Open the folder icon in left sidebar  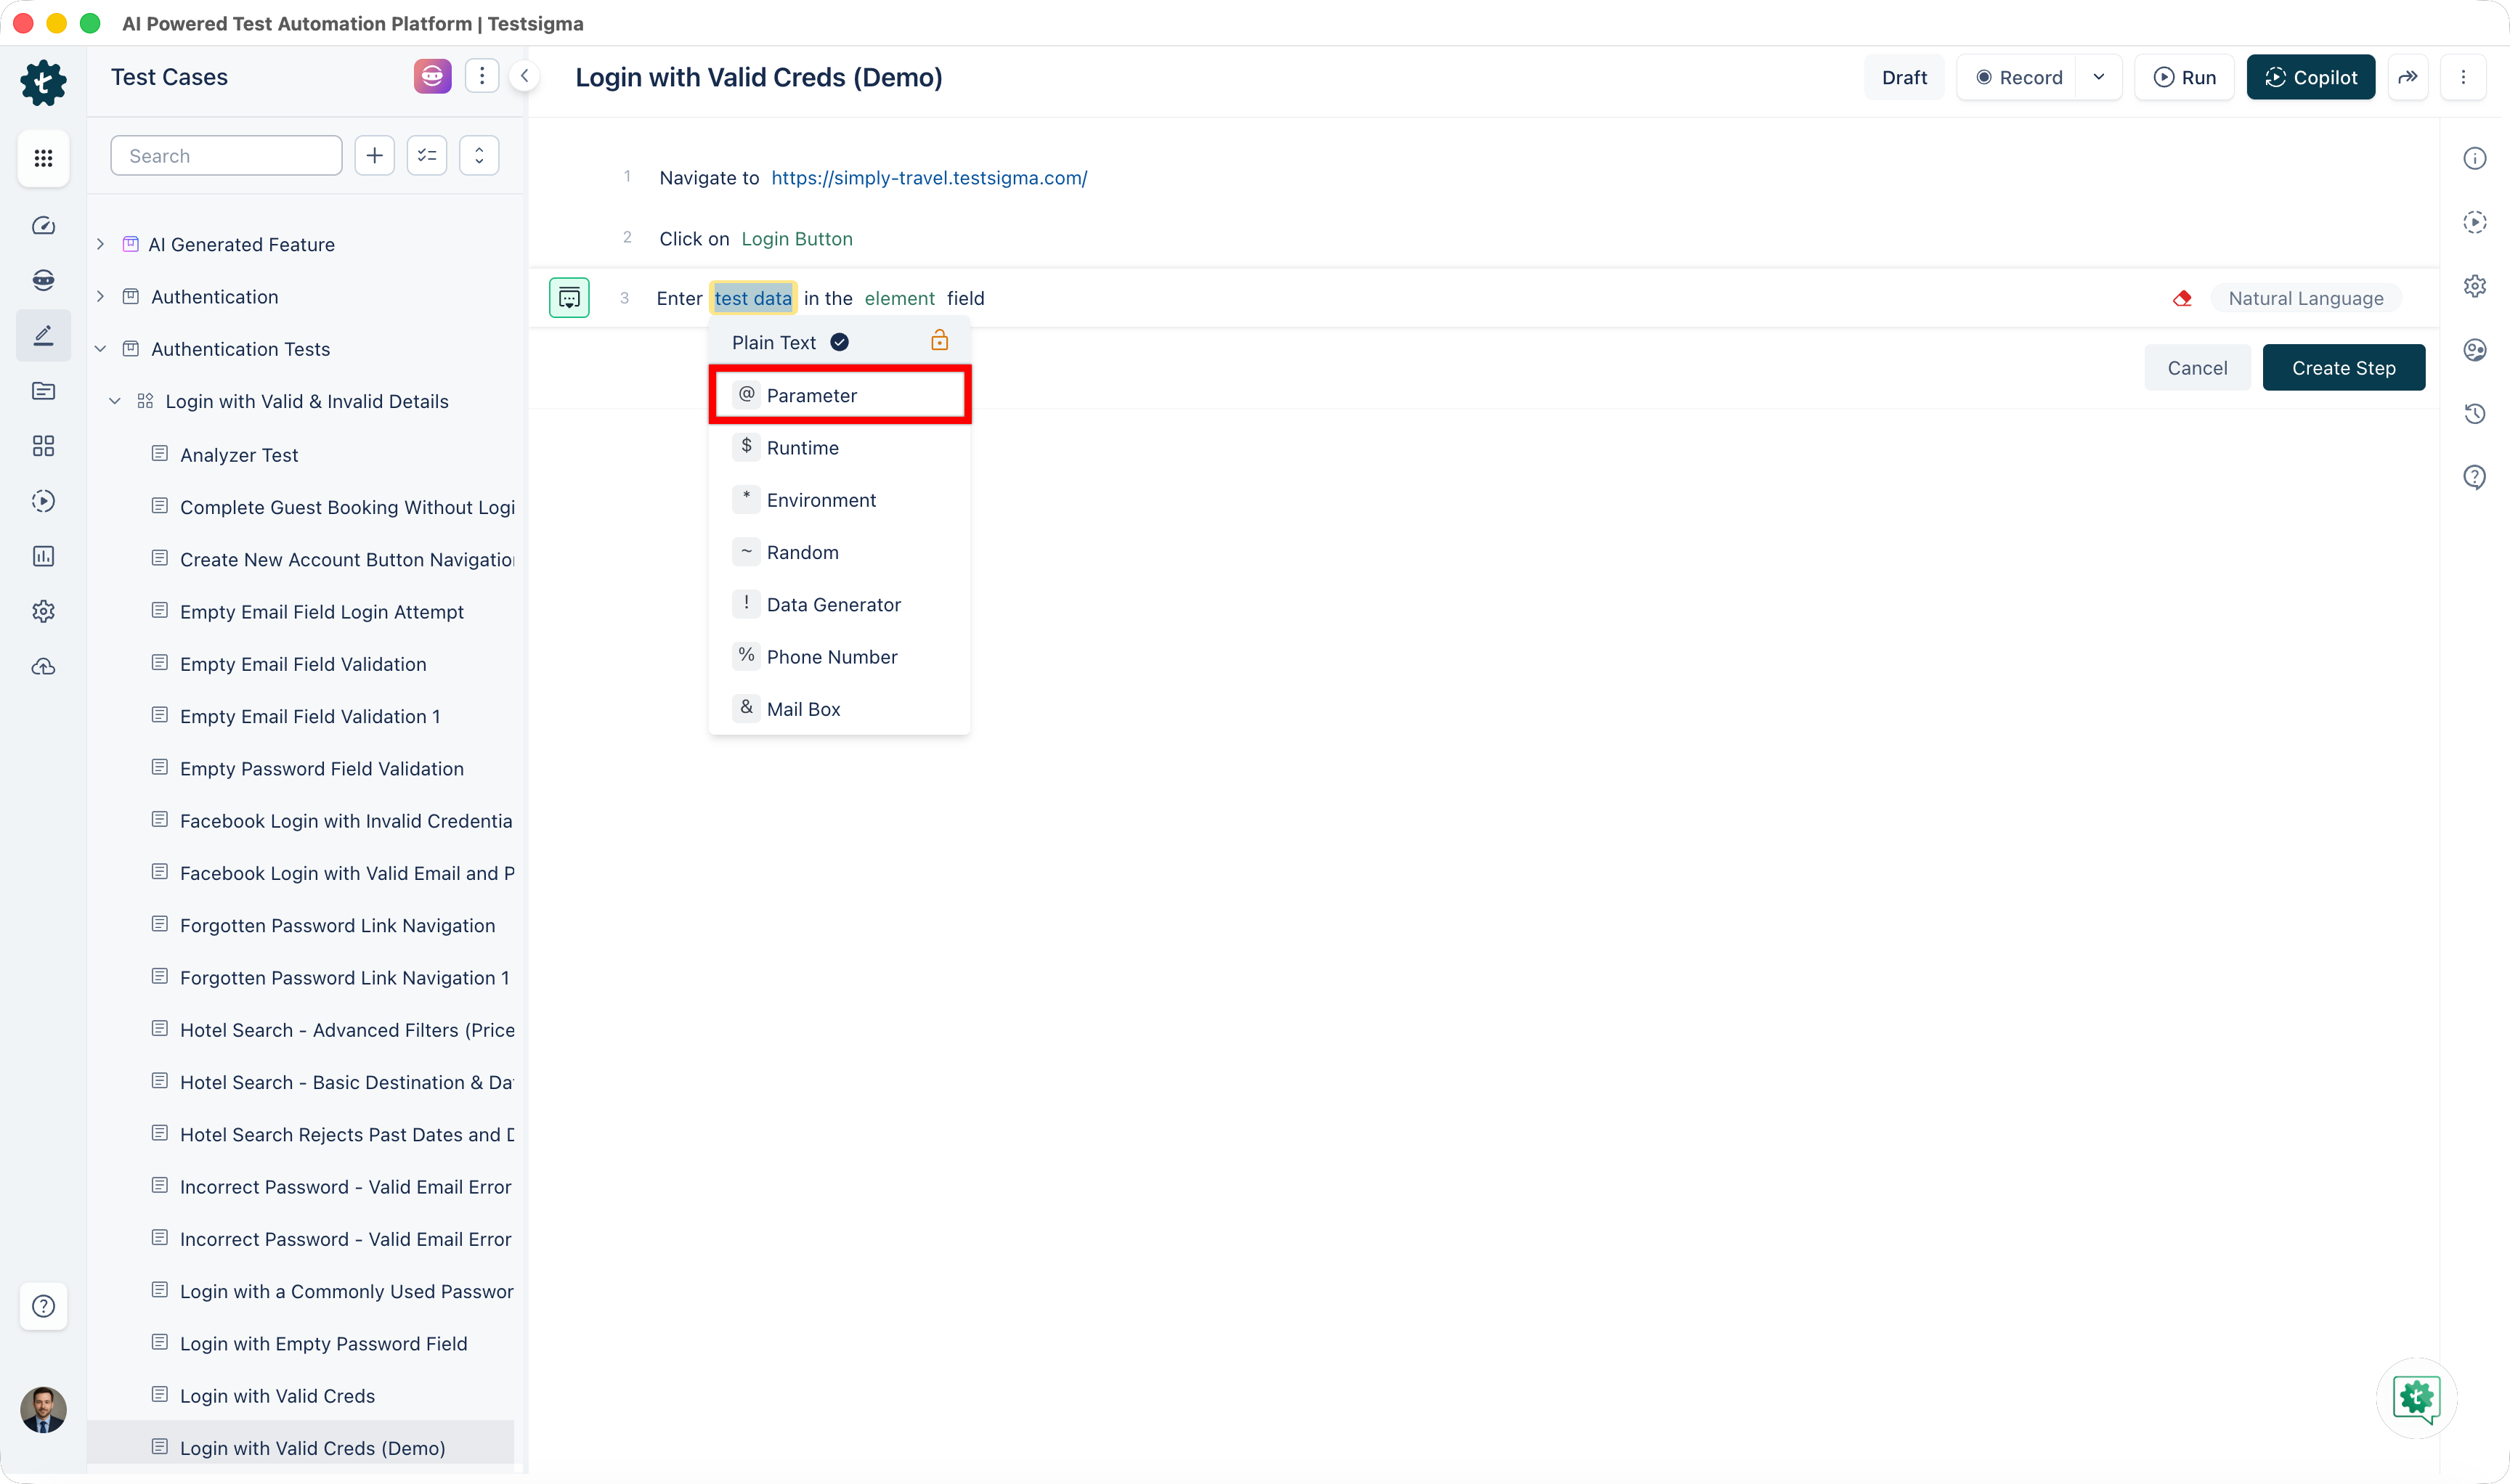43,391
